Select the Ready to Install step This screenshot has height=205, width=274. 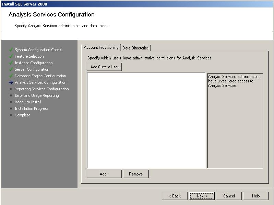(x=28, y=102)
